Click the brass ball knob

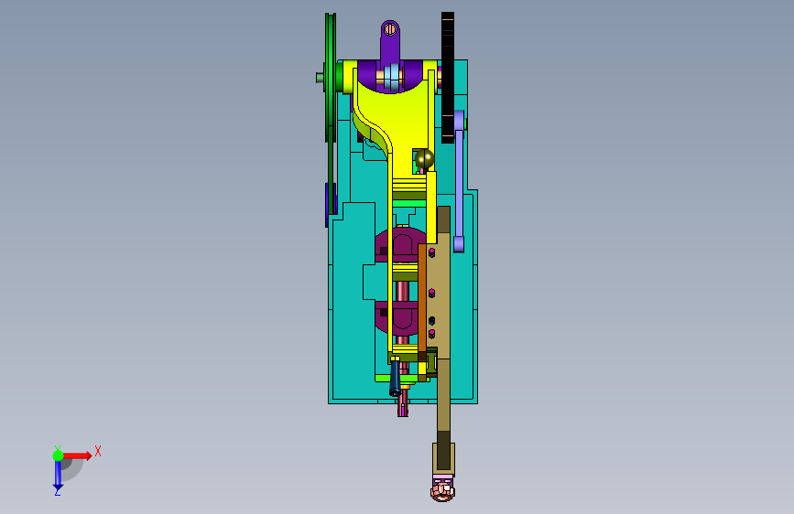(x=424, y=159)
